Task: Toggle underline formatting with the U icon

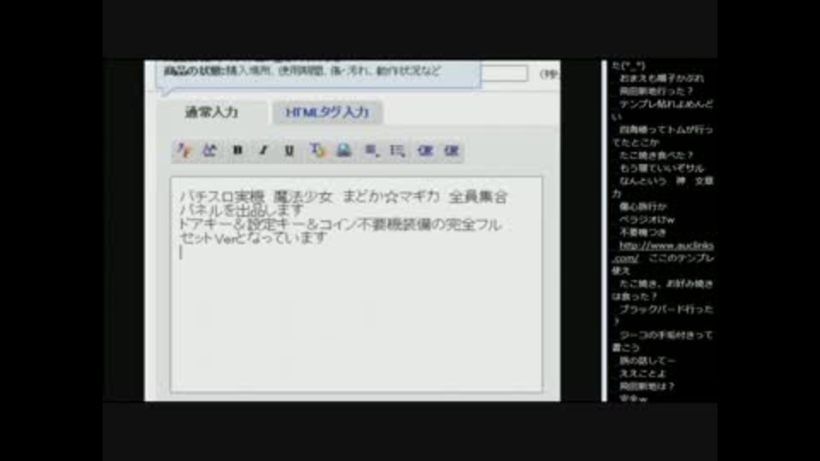Action: pos(290,150)
